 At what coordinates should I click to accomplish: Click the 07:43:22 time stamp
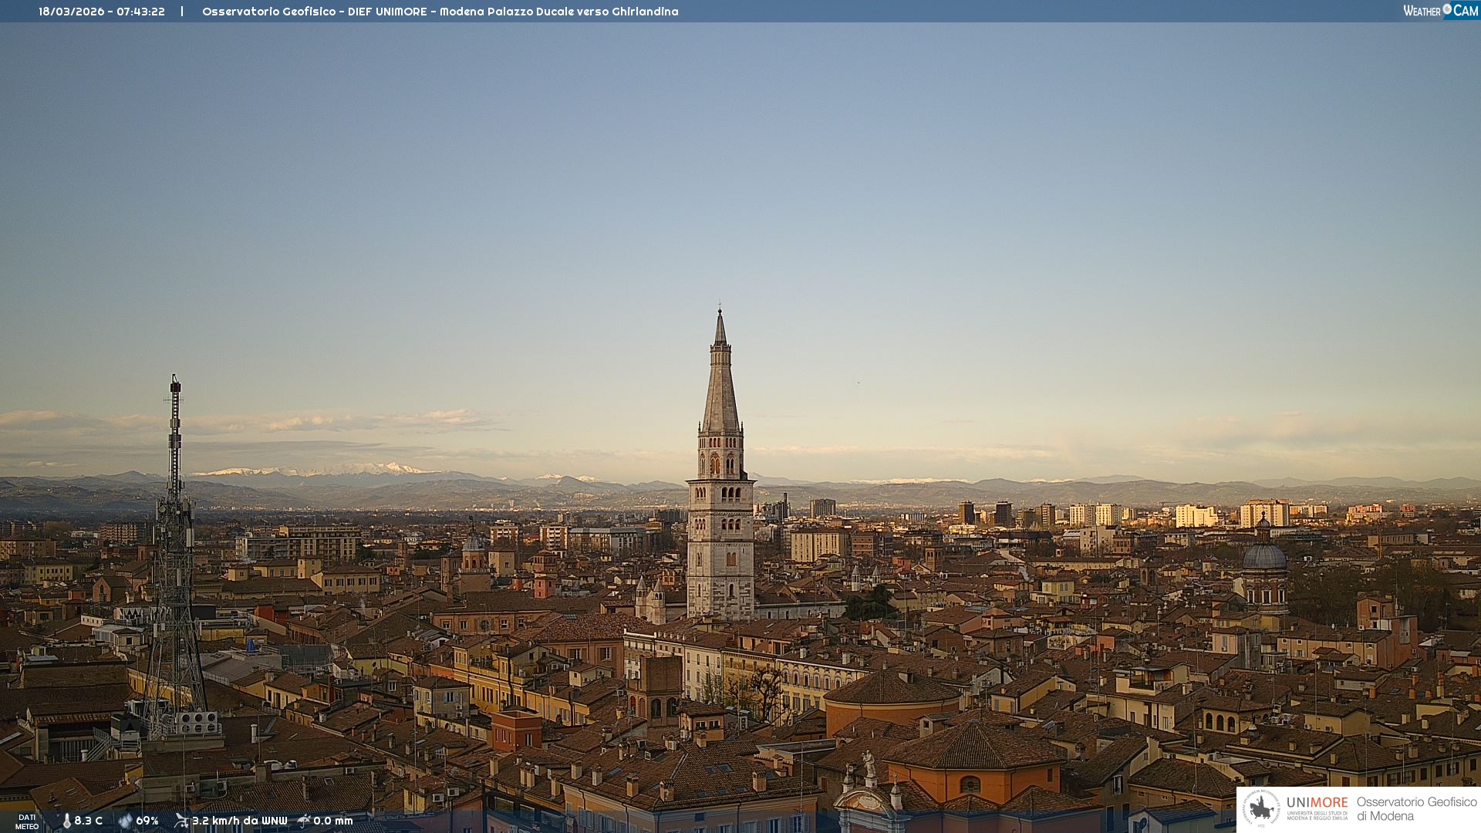(x=140, y=12)
